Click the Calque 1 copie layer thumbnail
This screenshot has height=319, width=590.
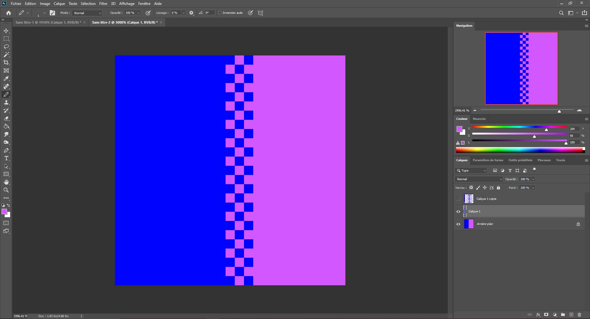point(469,199)
